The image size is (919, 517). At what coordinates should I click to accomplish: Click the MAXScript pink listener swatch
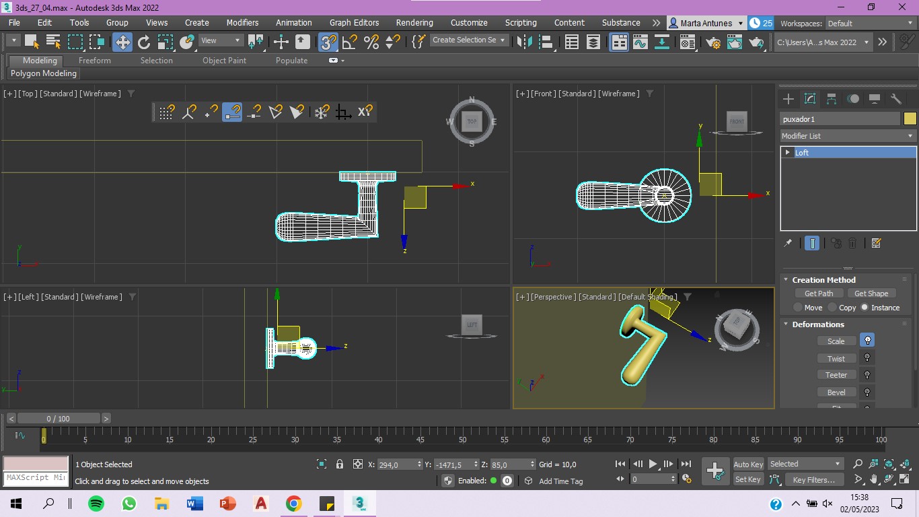(36, 464)
